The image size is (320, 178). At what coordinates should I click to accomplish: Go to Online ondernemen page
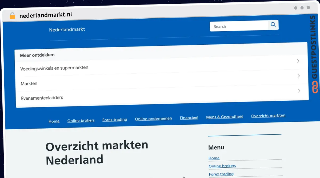click(153, 118)
